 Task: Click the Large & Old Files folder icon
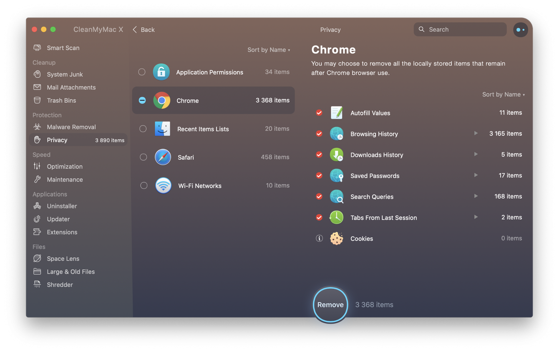[x=37, y=271]
